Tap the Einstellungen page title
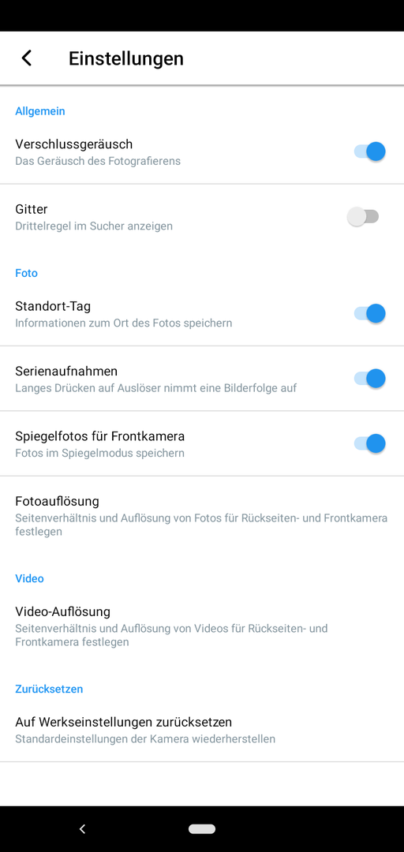404x852 pixels. coord(126,58)
